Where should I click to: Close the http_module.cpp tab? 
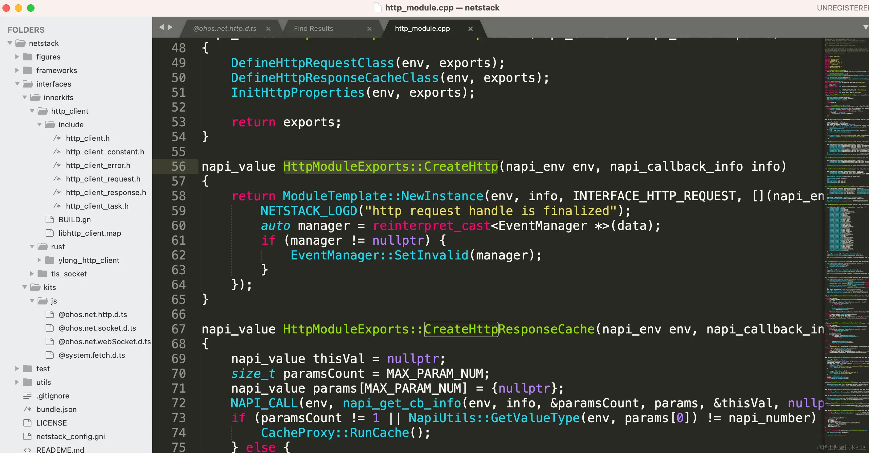[x=470, y=29]
